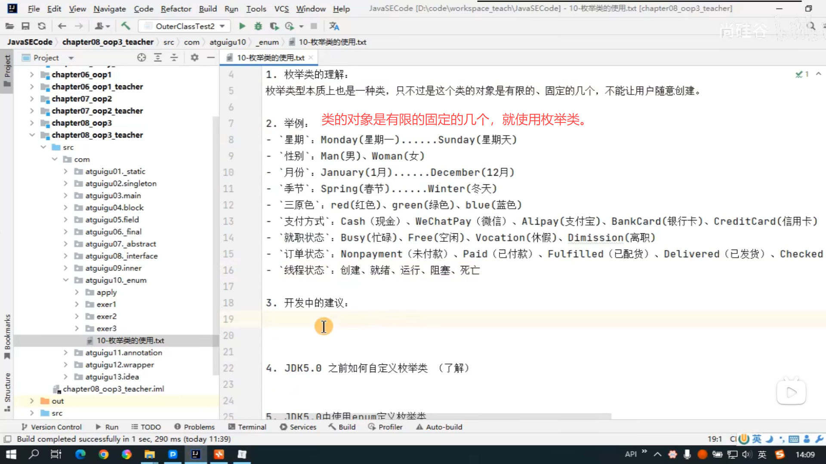Collapse all in the Project panel toolbar

coord(174,58)
